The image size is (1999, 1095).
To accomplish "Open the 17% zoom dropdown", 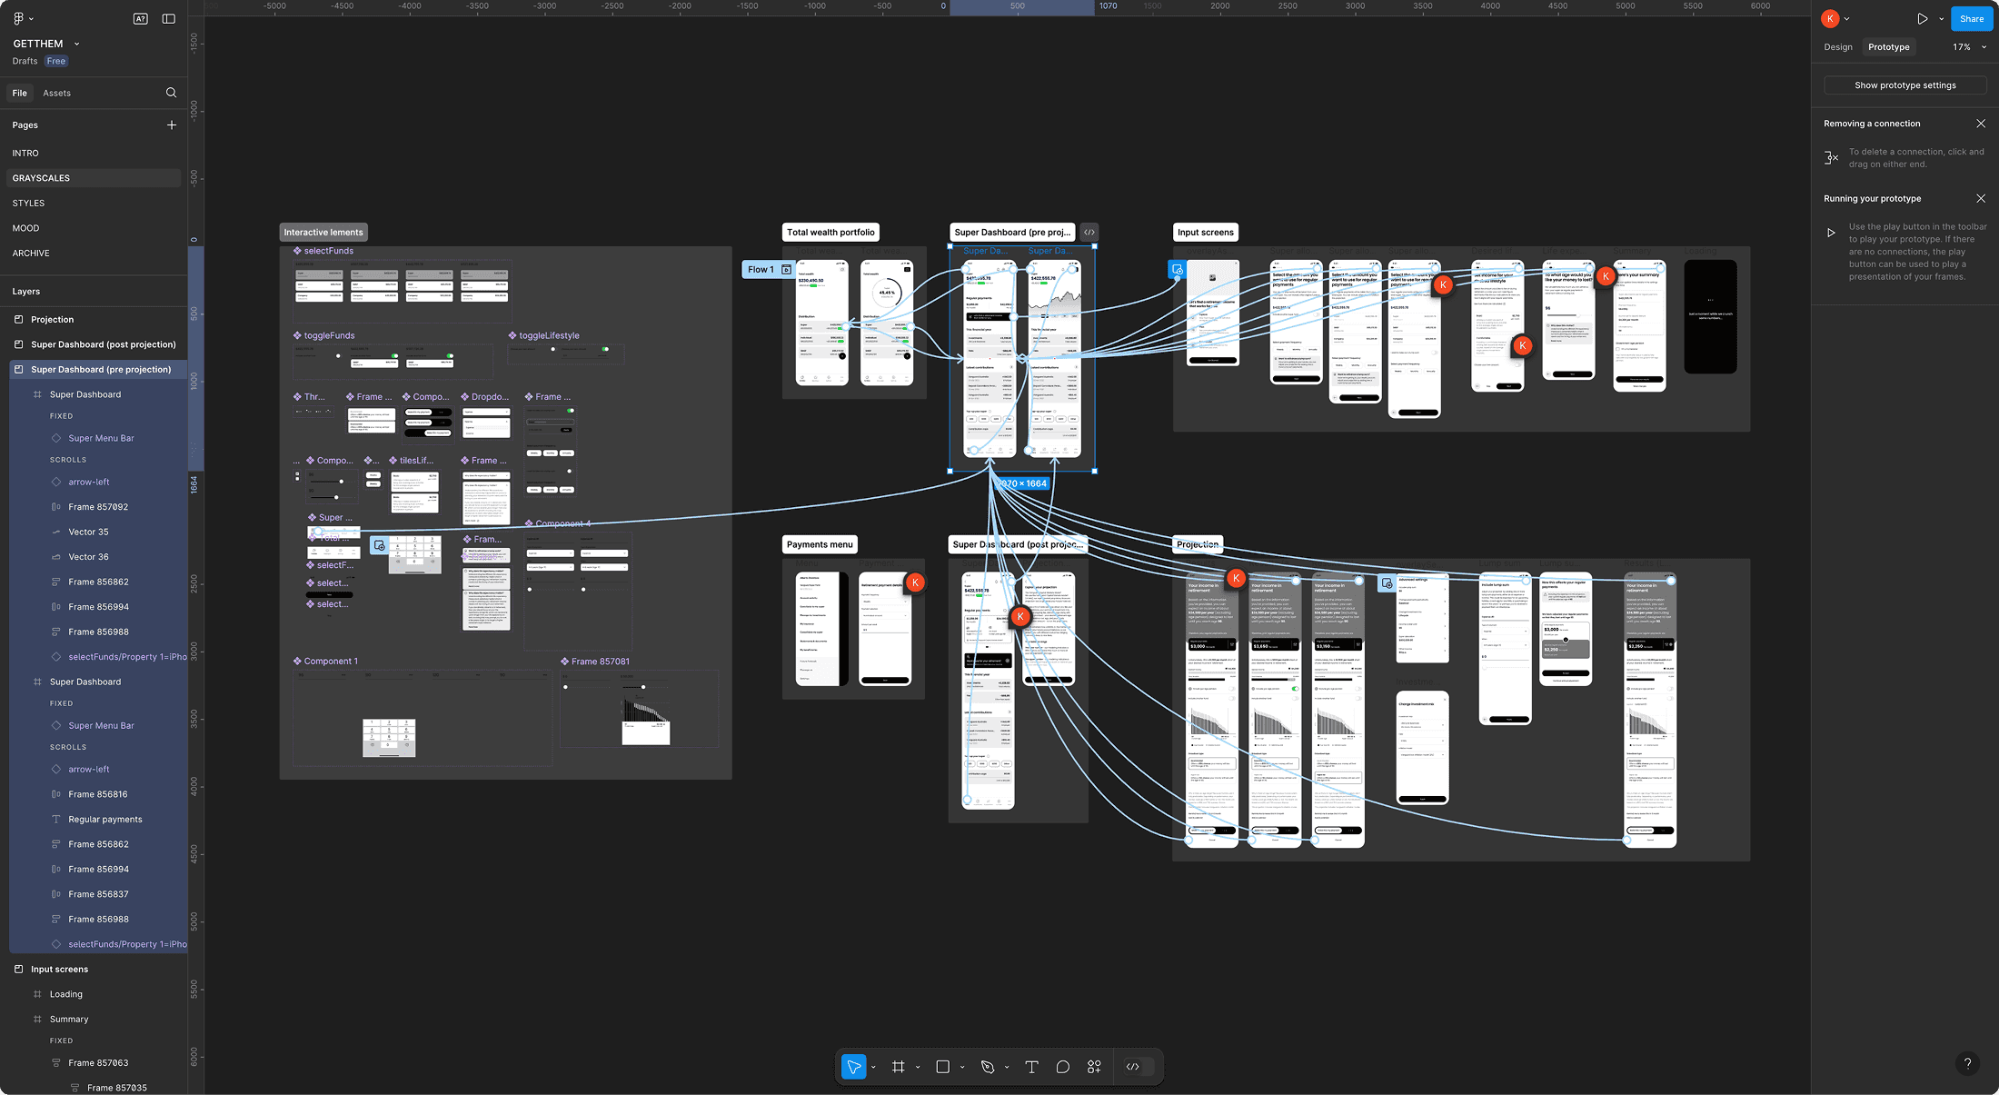I will coord(1969,47).
